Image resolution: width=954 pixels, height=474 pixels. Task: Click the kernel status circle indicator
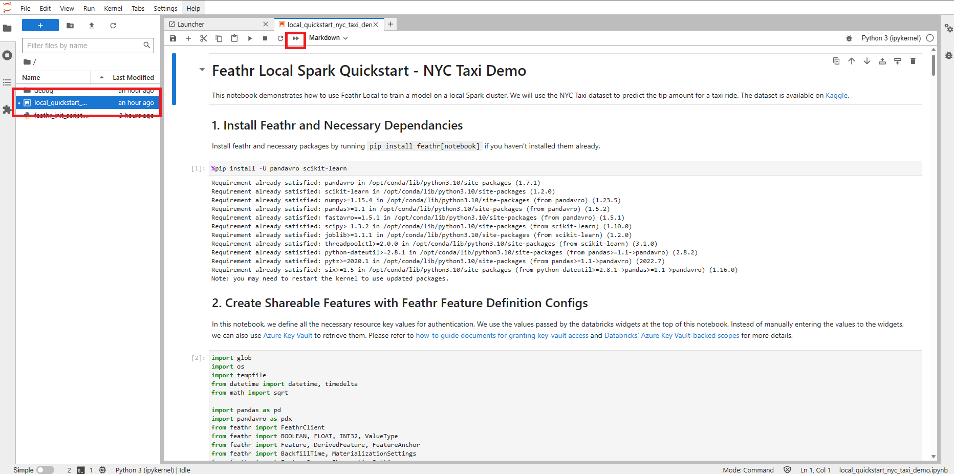pyautogui.click(x=930, y=38)
